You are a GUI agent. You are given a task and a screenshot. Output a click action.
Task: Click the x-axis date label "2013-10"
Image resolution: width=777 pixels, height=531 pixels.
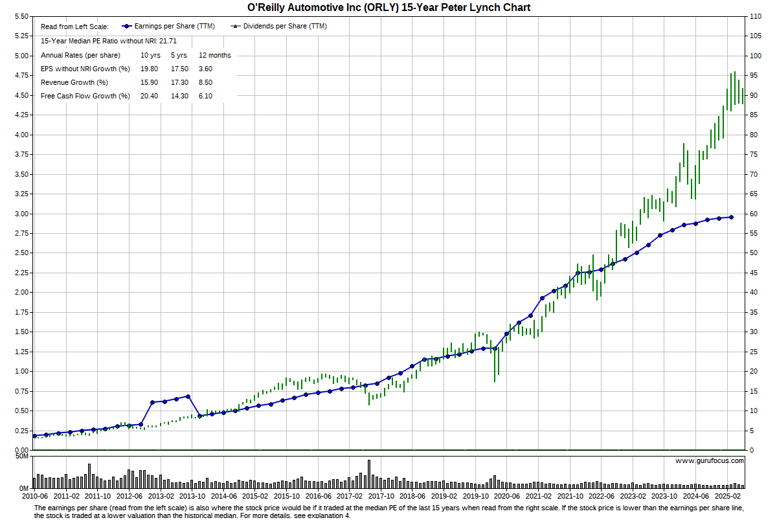click(192, 497)
